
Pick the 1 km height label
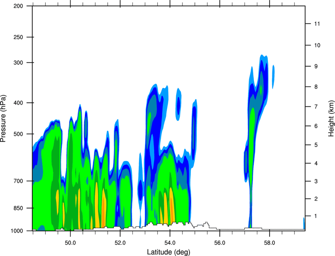click(316, 216)
